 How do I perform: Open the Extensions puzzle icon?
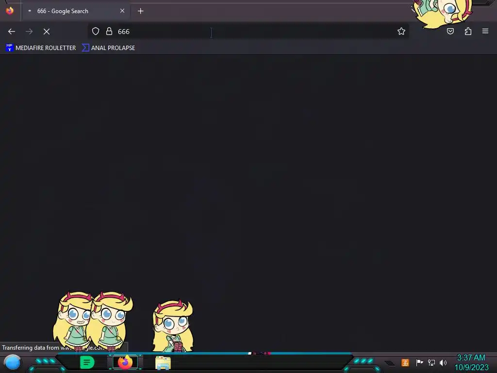468,31
